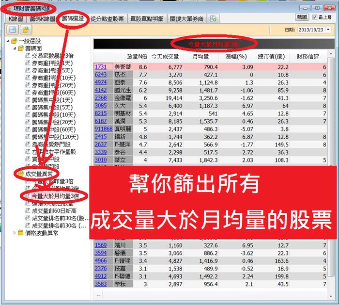Image resolution: width=339 pixels, height=305 pixels.
Task: Click the market cap value 199.8
Action: tap(281, 276)
